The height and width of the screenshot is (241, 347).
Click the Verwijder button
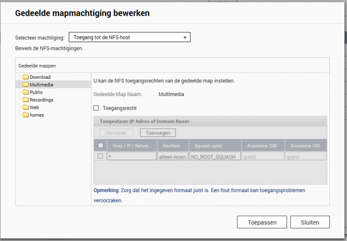116,133
